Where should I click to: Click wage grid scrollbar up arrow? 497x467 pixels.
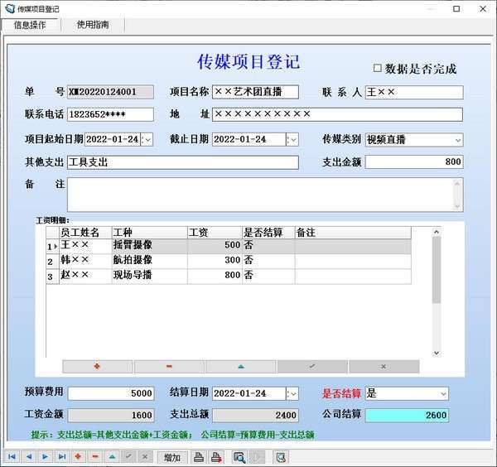[x=437, y=232]
